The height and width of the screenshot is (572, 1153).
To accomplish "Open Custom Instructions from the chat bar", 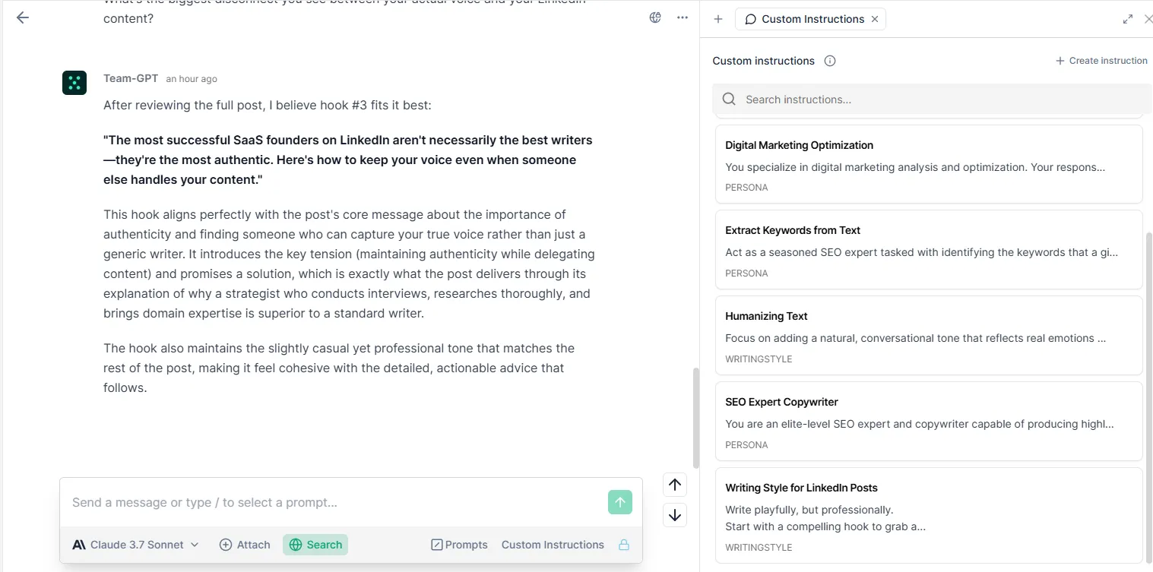I will [553, 545].
